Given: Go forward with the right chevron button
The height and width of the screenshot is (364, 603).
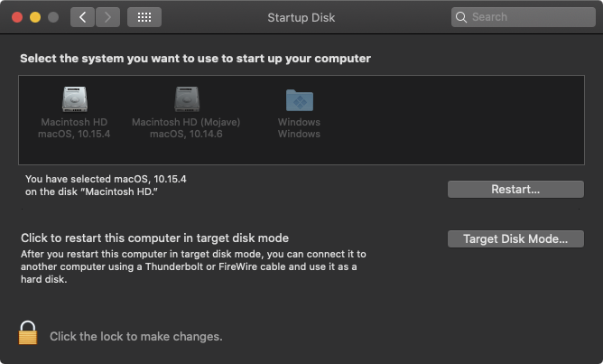Looking at the screenshot, I should (x=107, y=17).
